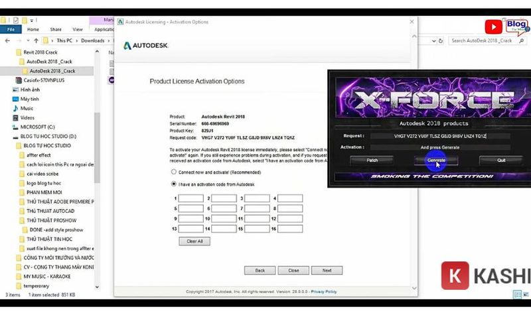Select "Connect now and activate!" radio option
The image size is (531, 315).
tap(174, 172)
